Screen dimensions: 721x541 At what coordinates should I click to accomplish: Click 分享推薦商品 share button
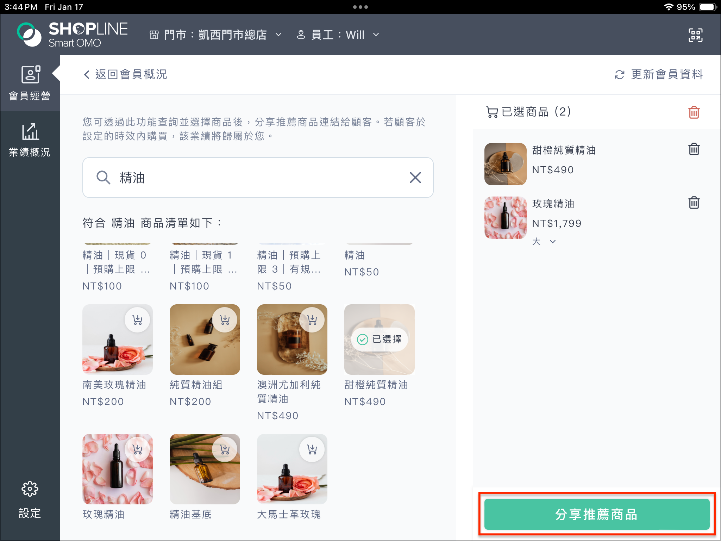[x=597, y=514]
